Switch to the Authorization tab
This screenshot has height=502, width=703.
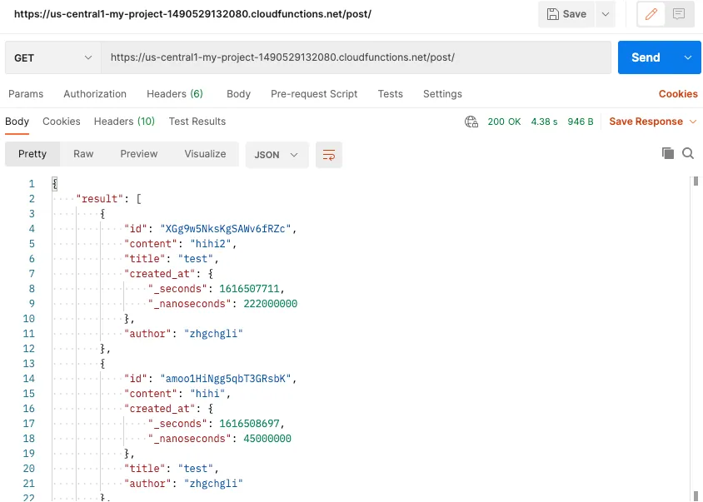[x=95, y=94]
